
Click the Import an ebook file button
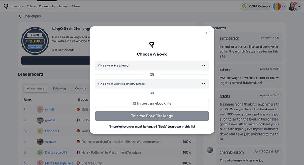pos(152,103)
